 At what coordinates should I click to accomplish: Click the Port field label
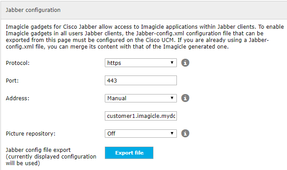point(12,81)
